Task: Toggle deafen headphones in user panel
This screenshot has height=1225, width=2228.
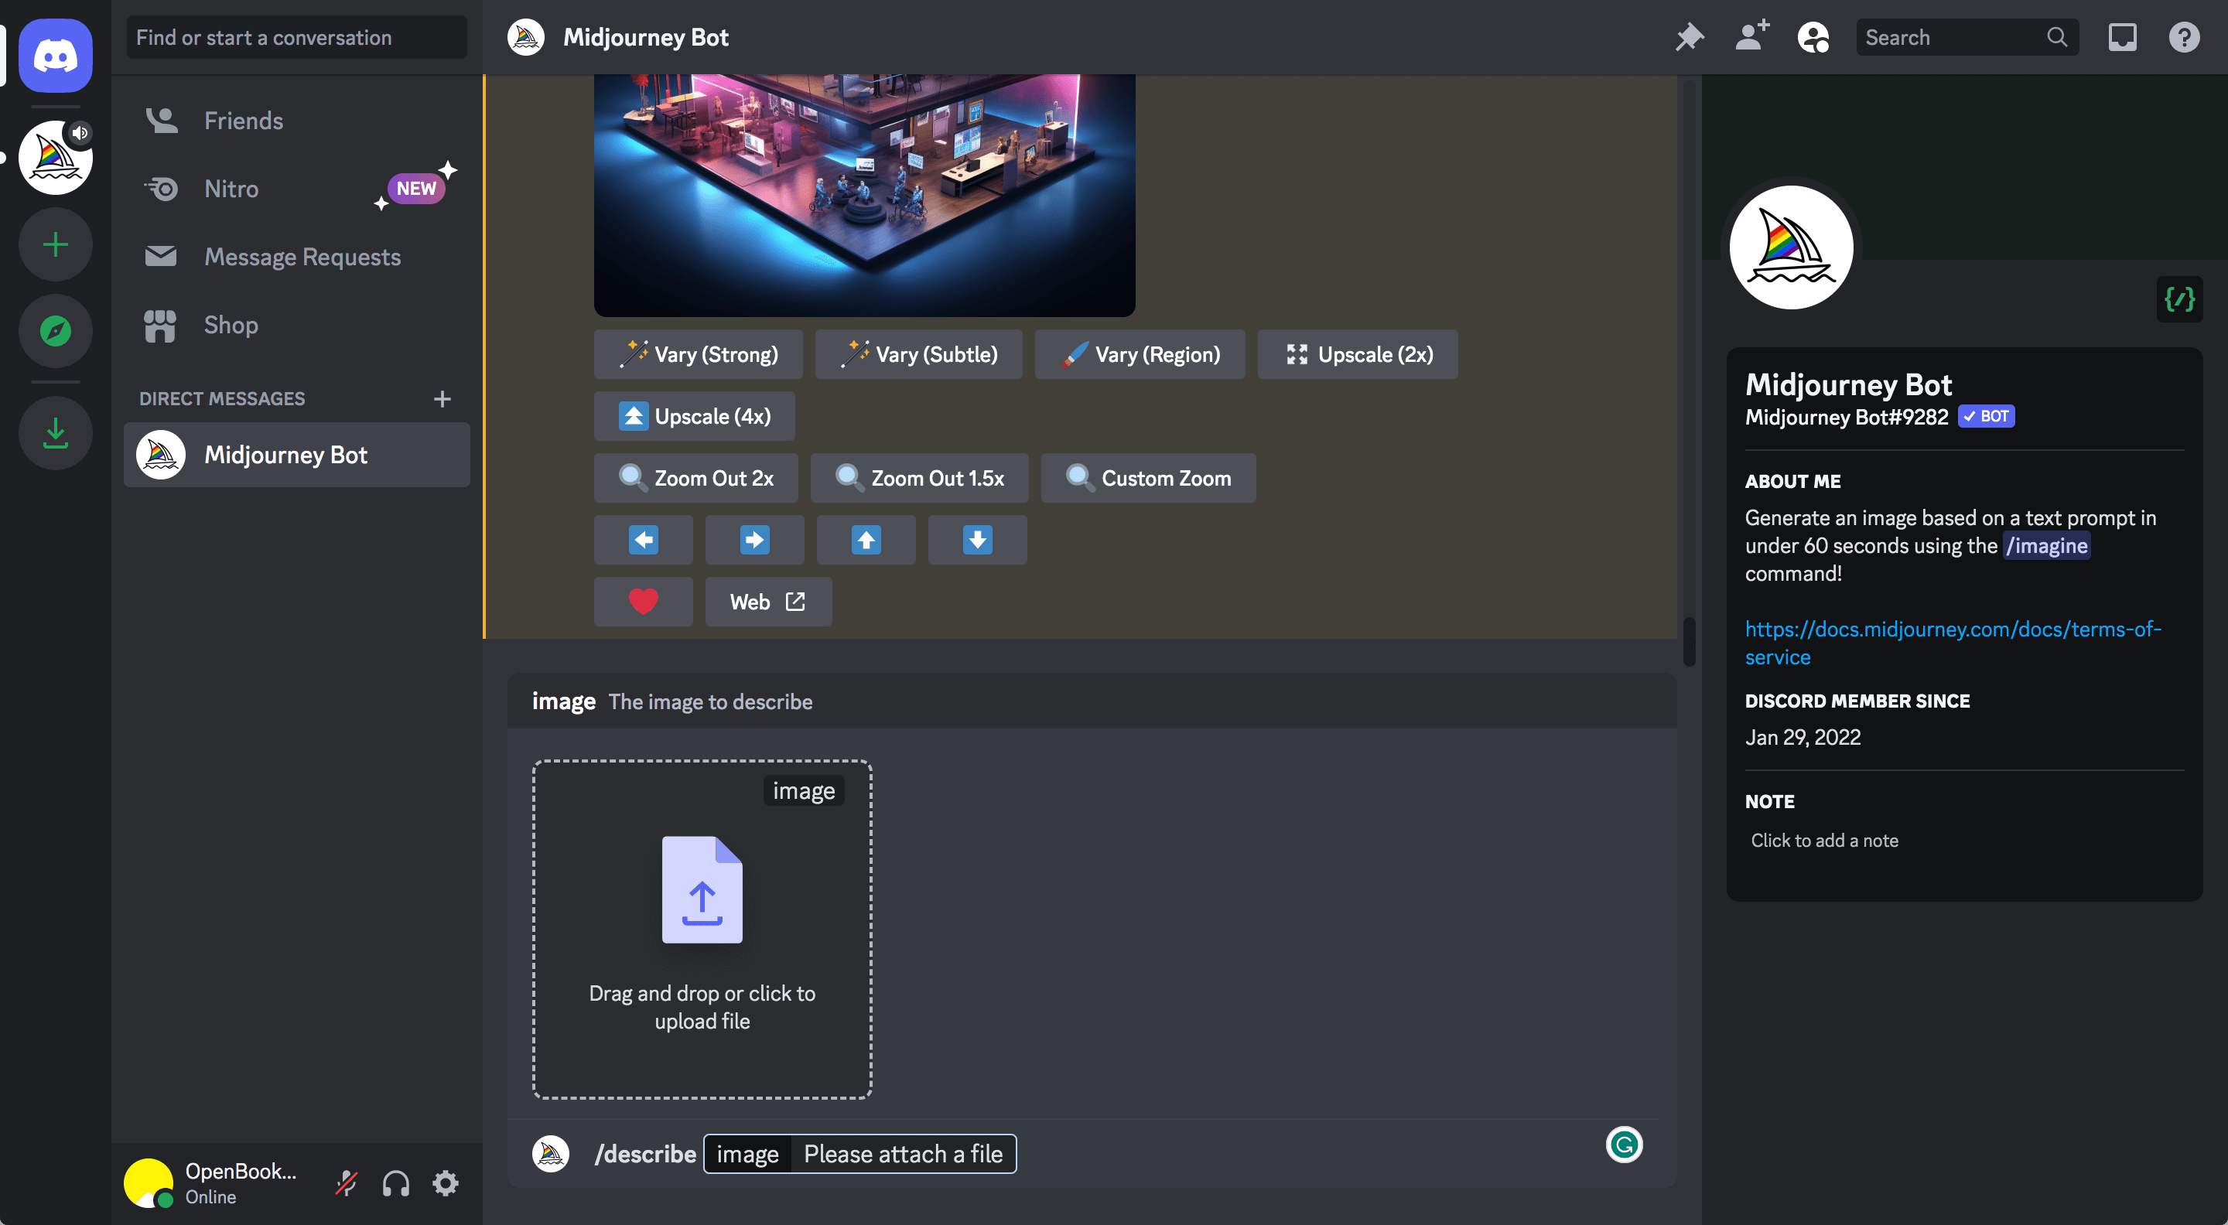Action: pos(395,1182)
